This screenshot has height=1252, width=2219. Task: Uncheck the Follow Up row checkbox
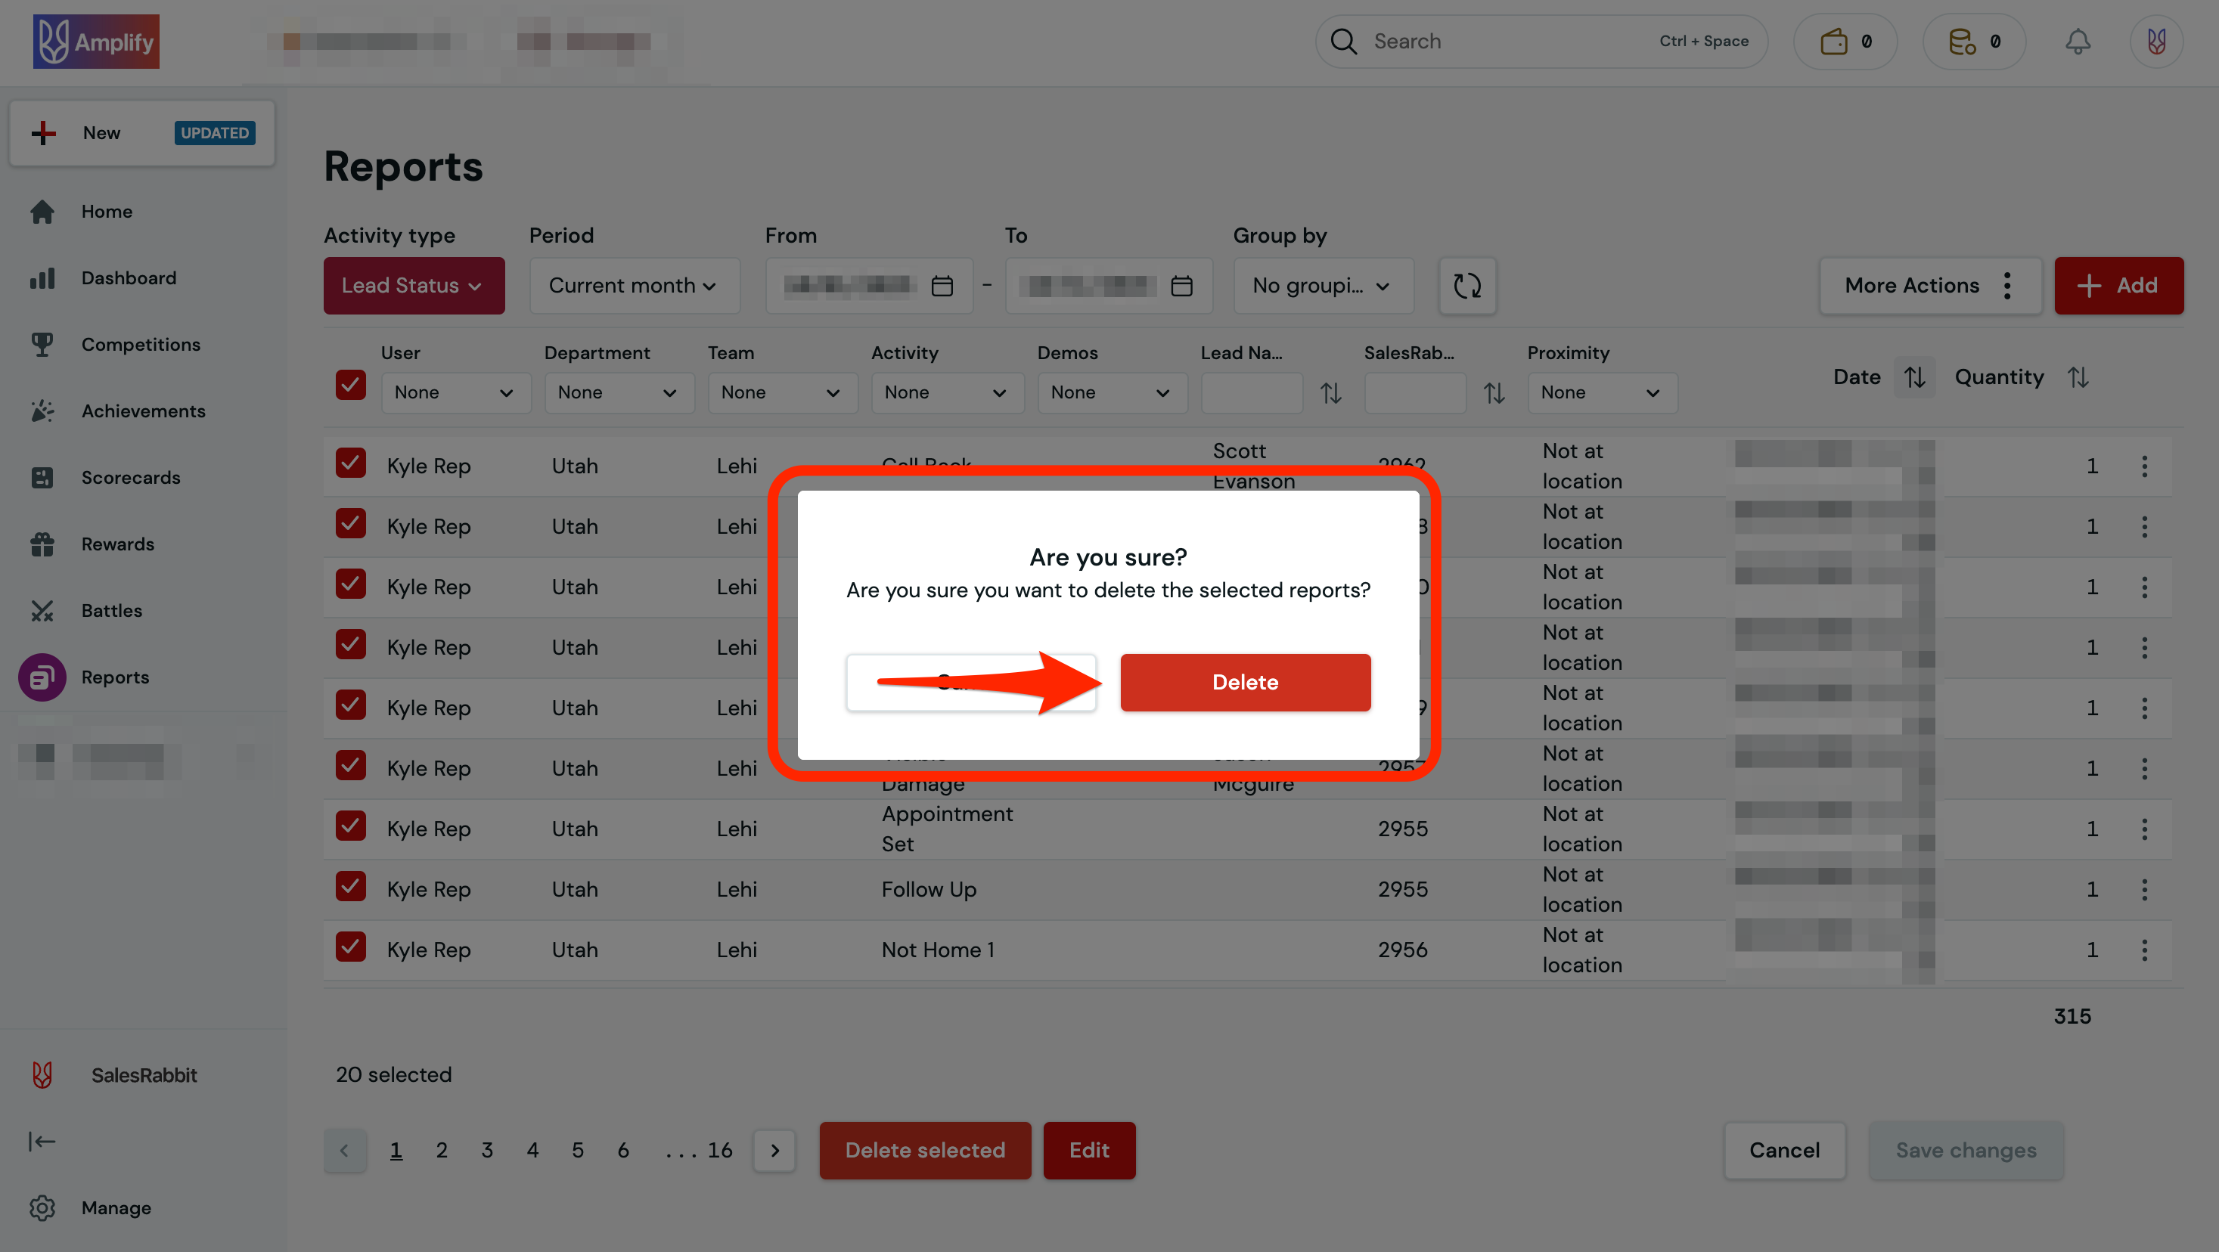[349, 886]
